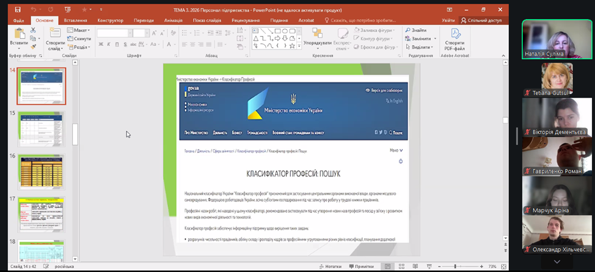
Task: Open font name combo box arrow
Action: coord(130,34)
